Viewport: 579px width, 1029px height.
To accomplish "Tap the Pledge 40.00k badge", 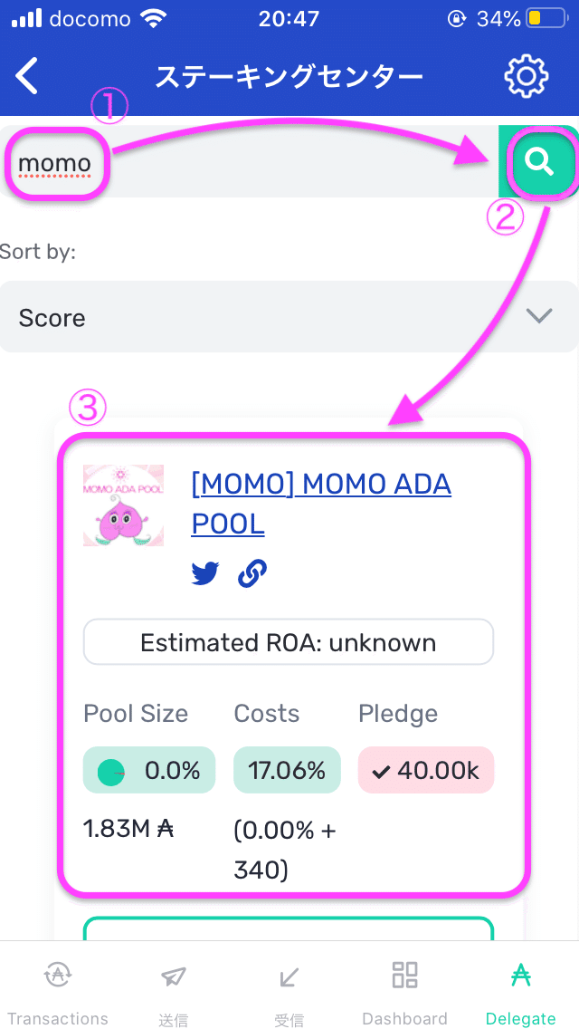I will pyautogui.click(x=426, y=770).
